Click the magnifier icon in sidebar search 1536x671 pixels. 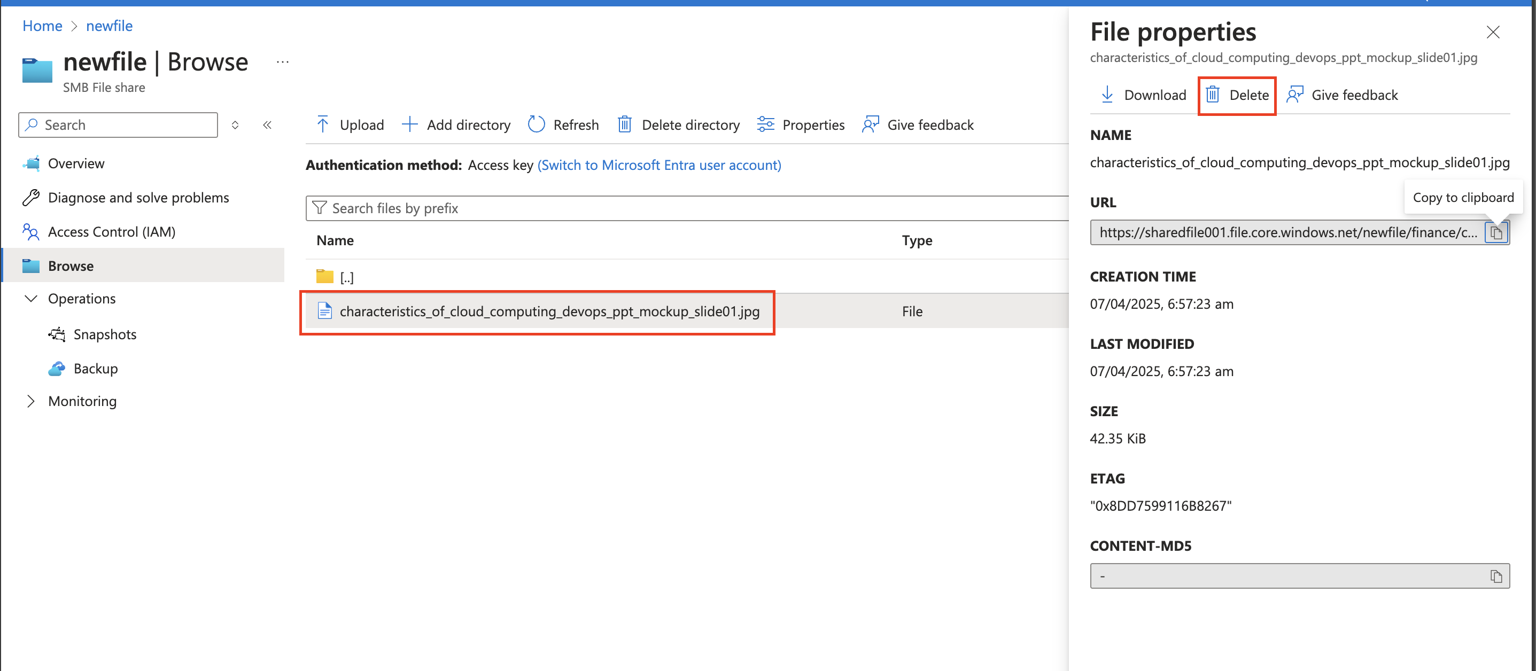(32, 124)
